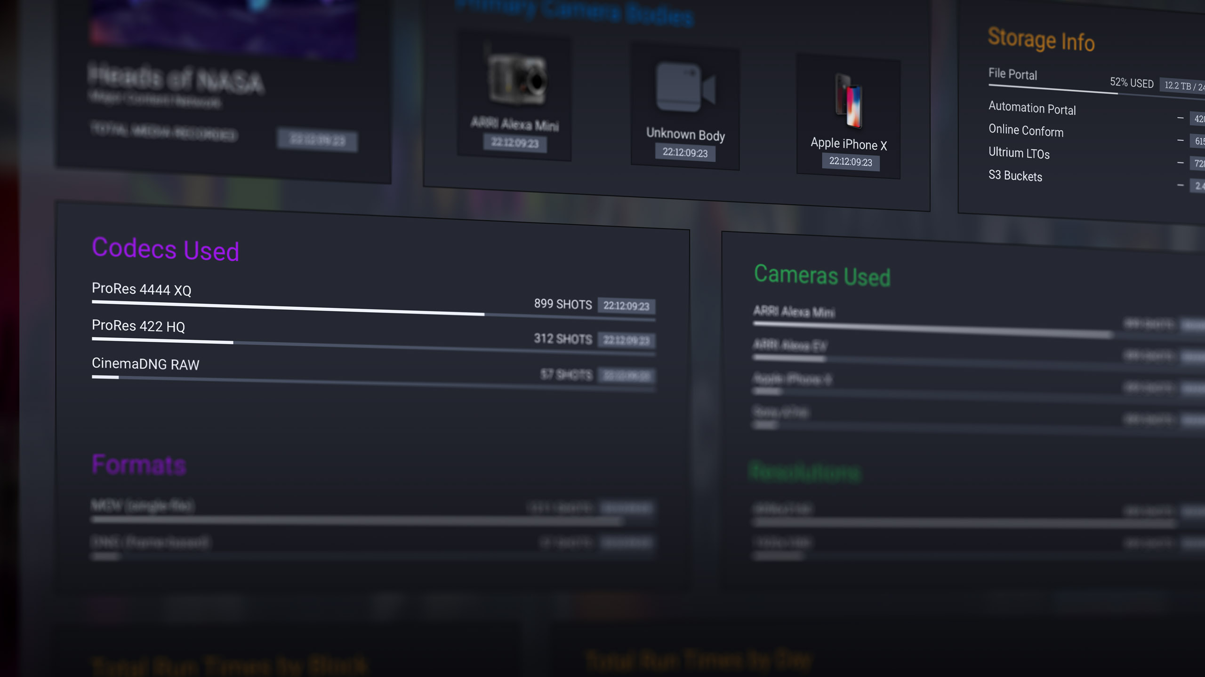Click the Formats heading
1205x677 pixels.
pos(139,464)
